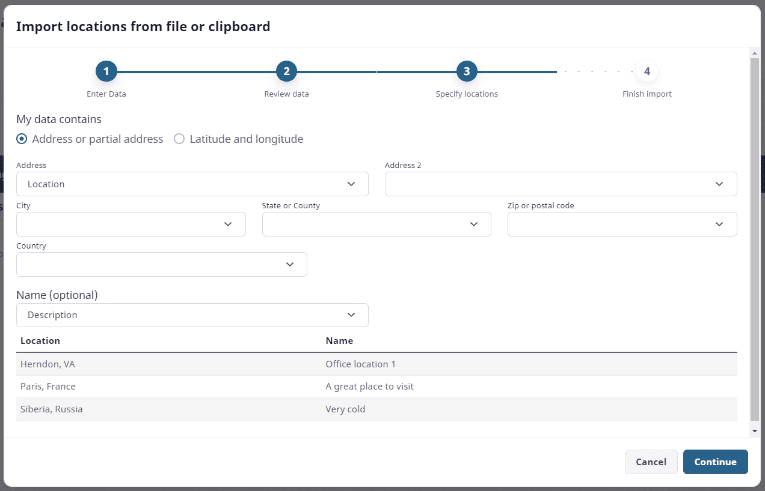Click the step 4 Finish import indicator
The image size is (765, 491).
point(647,70)
